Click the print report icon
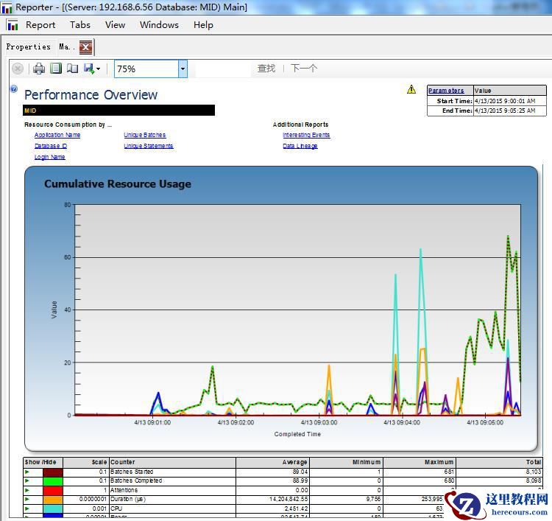The height and width of the screenshot is (521, 552). click(39, 69)
